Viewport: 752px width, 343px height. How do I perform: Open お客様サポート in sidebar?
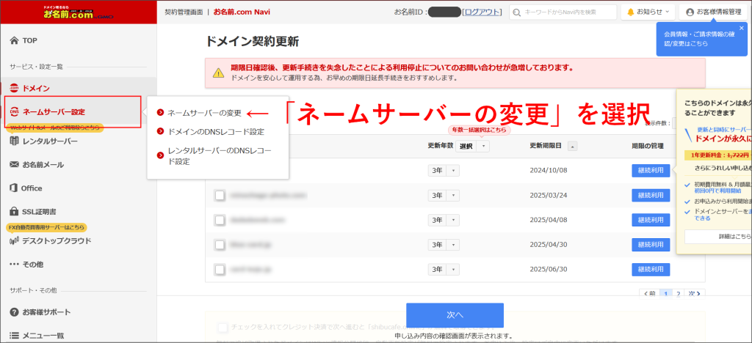(46, 312)
